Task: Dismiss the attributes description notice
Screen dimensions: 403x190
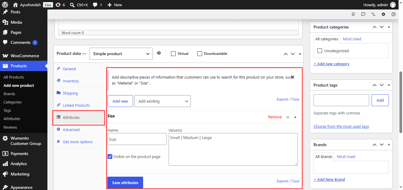Action: (x=293, y=77)
